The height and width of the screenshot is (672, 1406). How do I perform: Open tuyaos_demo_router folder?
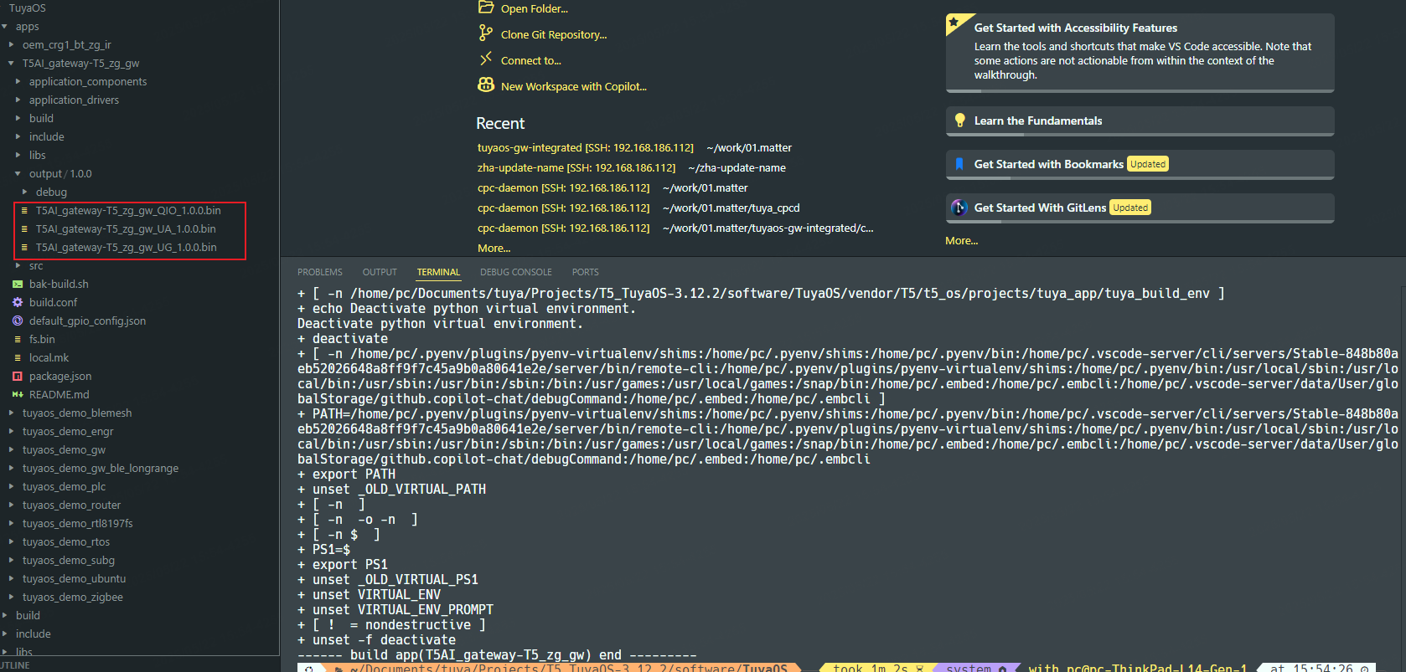(x=71, y=505)
